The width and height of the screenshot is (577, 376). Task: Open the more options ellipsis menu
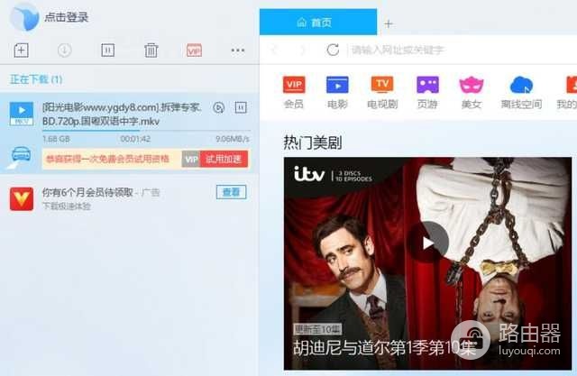[x=238, y=50]
